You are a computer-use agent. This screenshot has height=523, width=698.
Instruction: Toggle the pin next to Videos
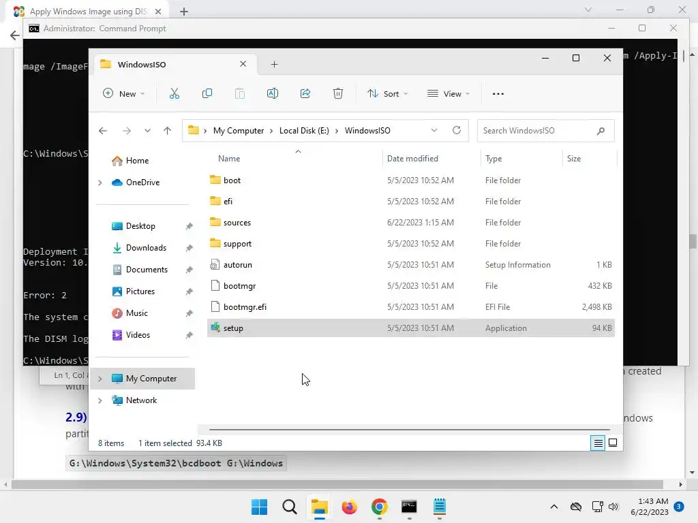pos(189,335)
